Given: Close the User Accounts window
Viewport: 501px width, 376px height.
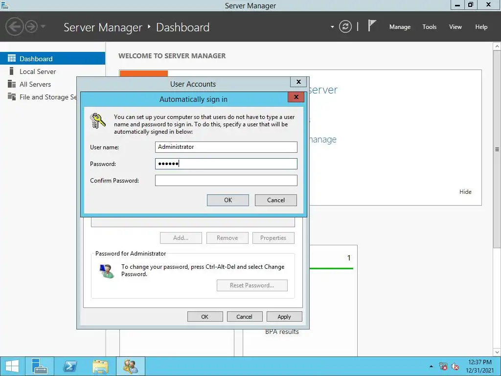Looking at the screenshot, I should (x=298, y=82).
